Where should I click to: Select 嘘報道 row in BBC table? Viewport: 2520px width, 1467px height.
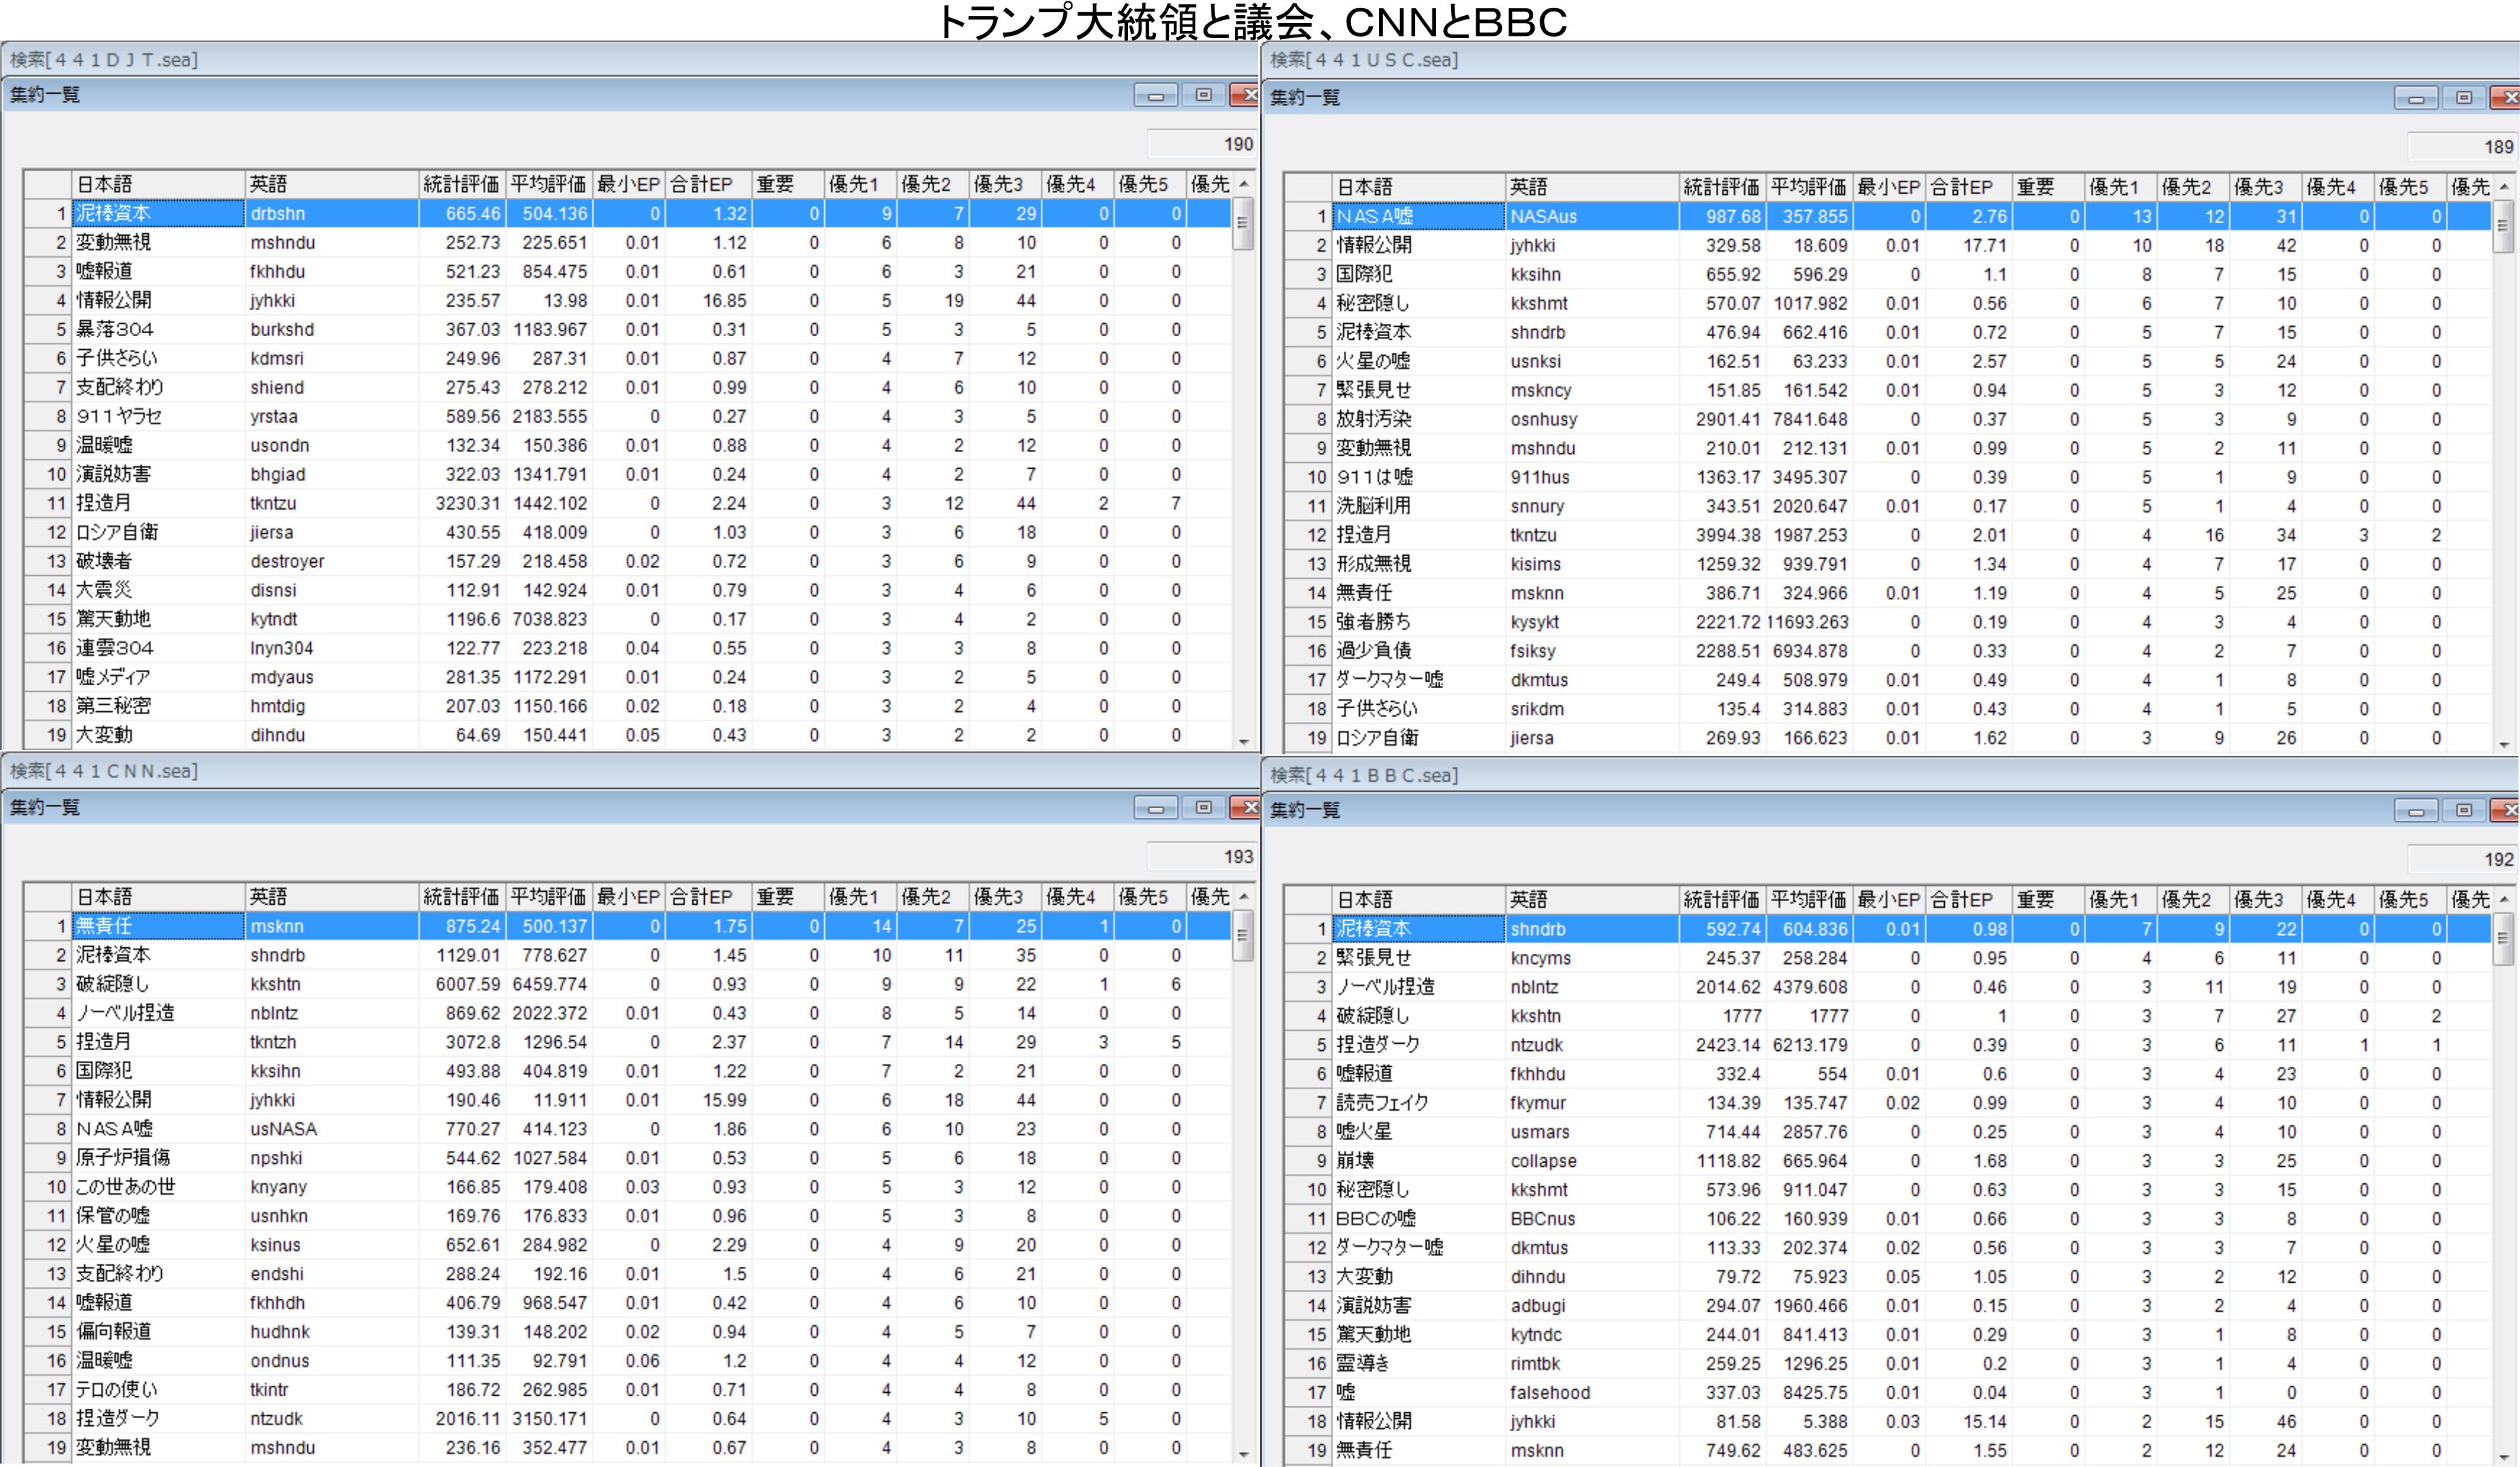[x=1364, y=1074]
